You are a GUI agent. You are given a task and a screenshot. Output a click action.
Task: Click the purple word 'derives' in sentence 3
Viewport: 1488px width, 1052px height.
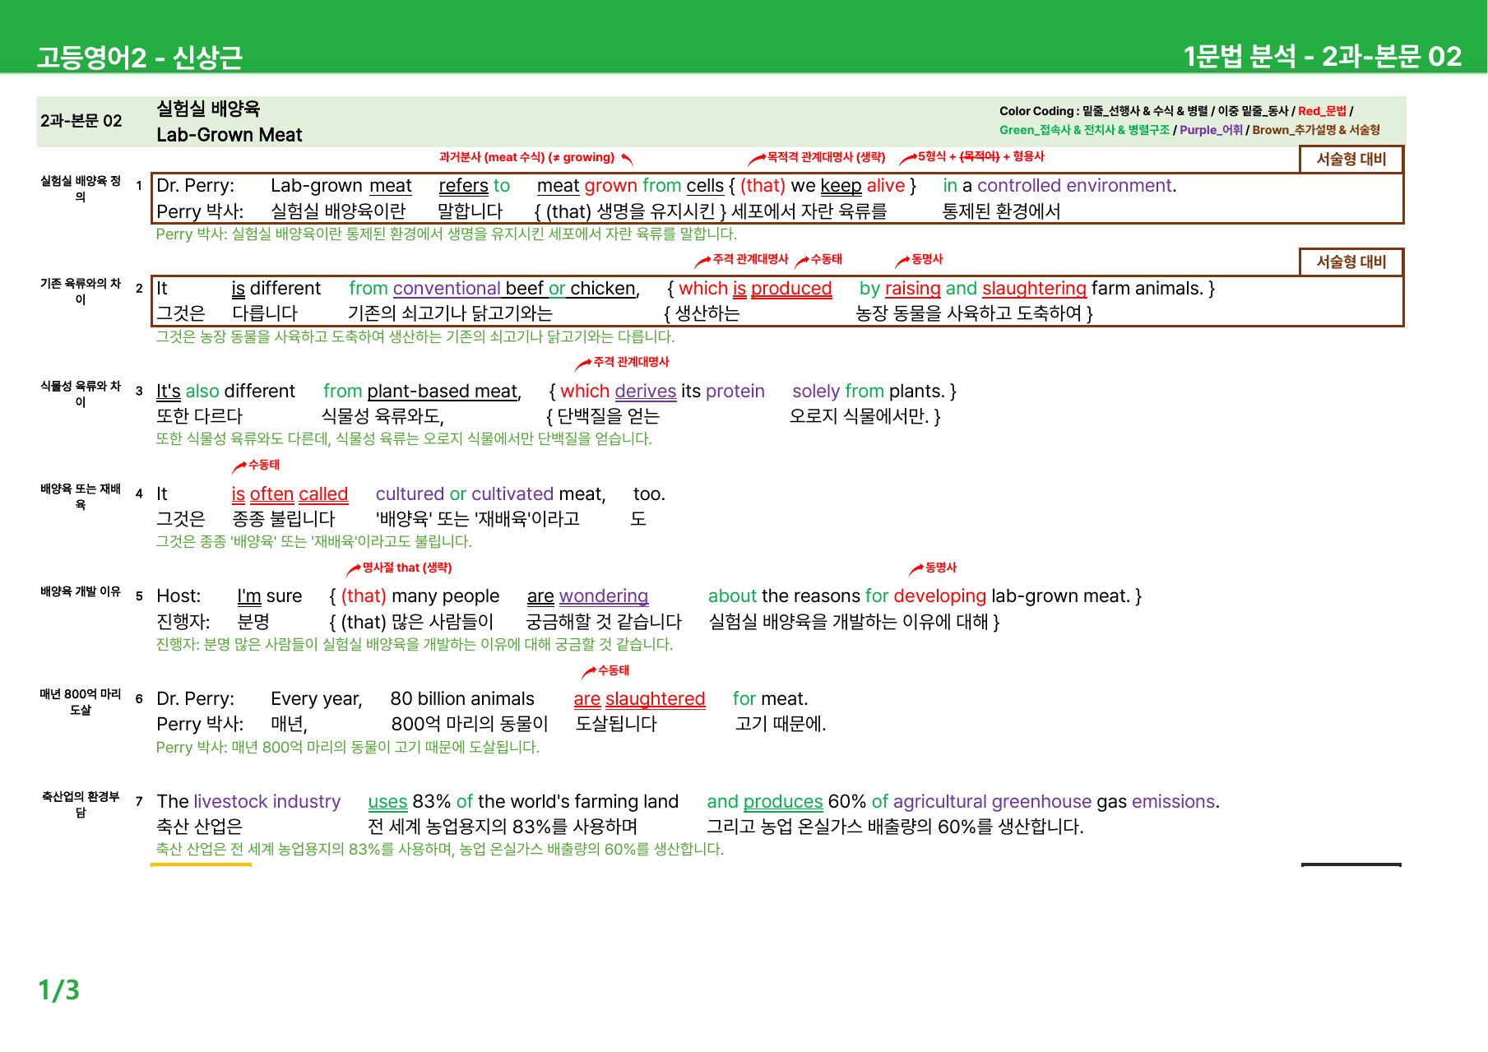coord(646,392)
